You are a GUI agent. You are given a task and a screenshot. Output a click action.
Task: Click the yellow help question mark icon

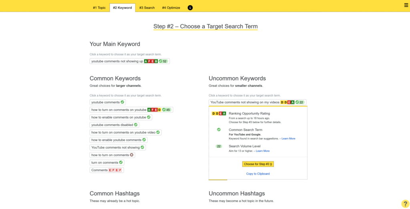(x=405, y=204)
